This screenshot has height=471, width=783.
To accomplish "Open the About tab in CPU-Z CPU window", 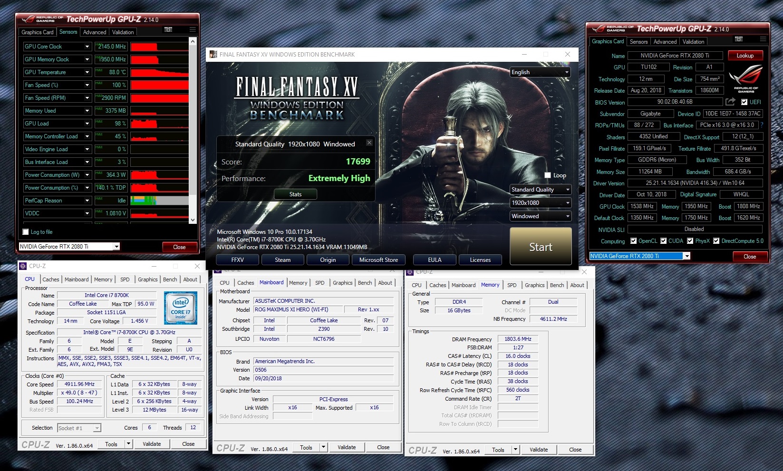I will click(x=190, y=279).
